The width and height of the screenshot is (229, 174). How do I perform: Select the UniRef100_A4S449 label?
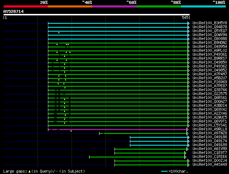coord(210,165)
